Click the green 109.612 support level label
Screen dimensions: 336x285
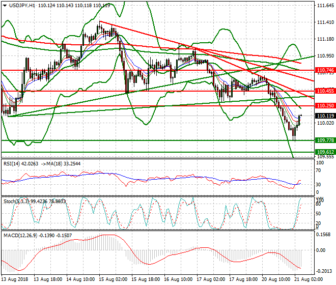(325, 152)
